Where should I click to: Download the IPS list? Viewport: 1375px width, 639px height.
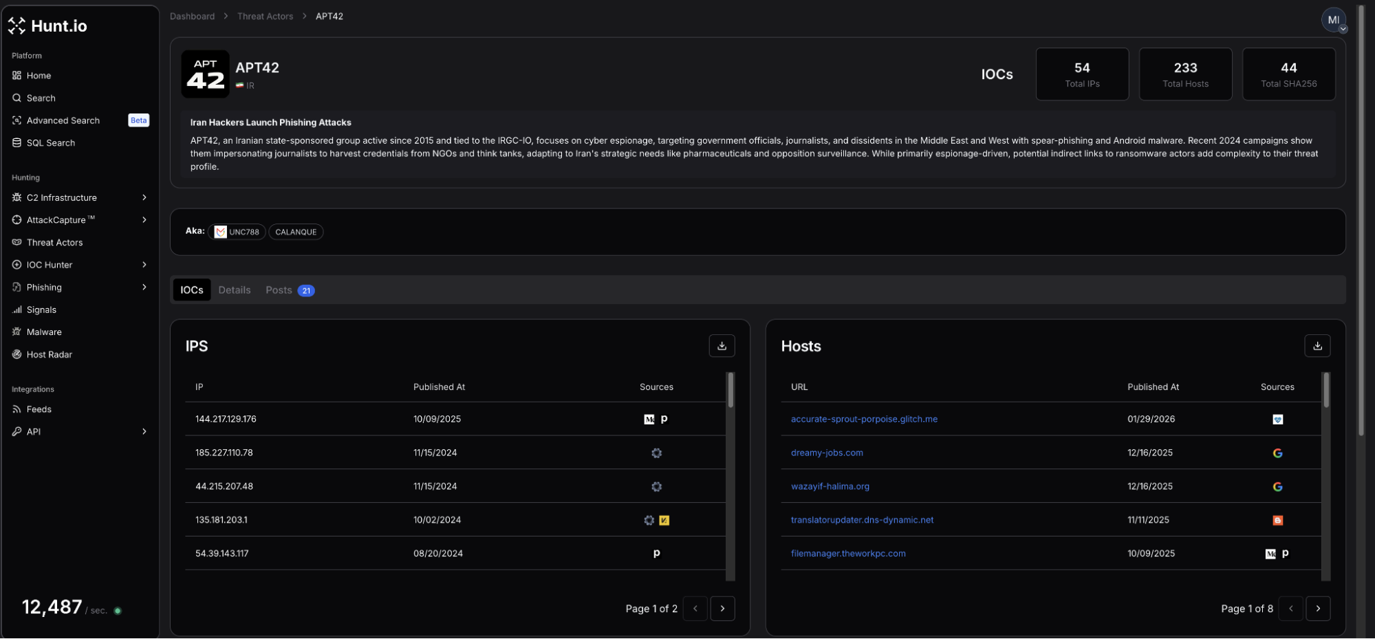click(x=722, y=346)
